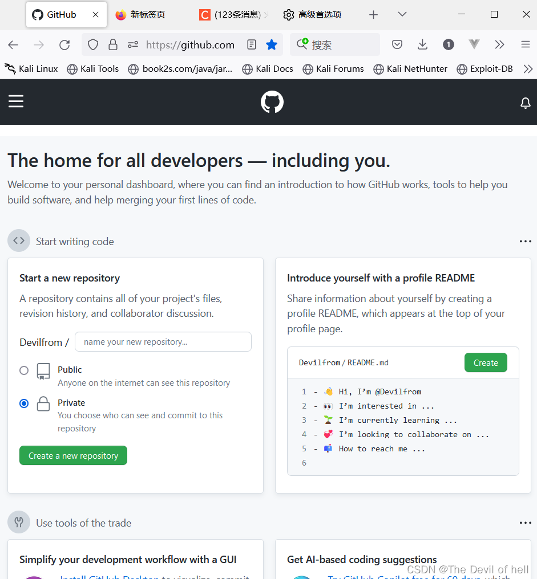Open the Start writing code options menu
537x579 pixels.
(x=525, y=240)
